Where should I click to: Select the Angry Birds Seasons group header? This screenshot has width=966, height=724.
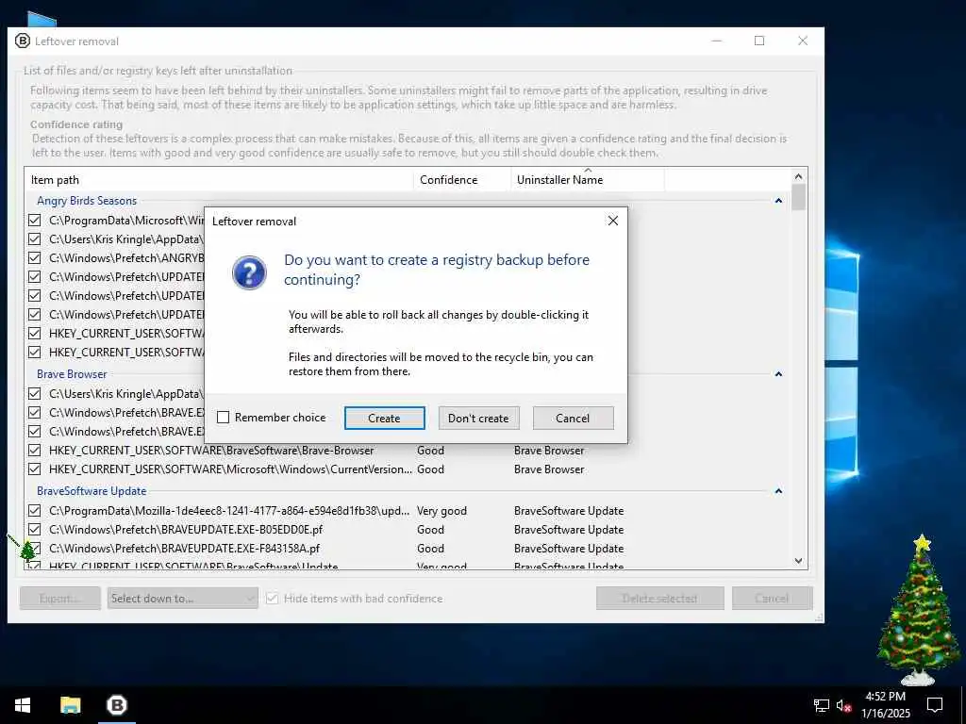(87, 201)
